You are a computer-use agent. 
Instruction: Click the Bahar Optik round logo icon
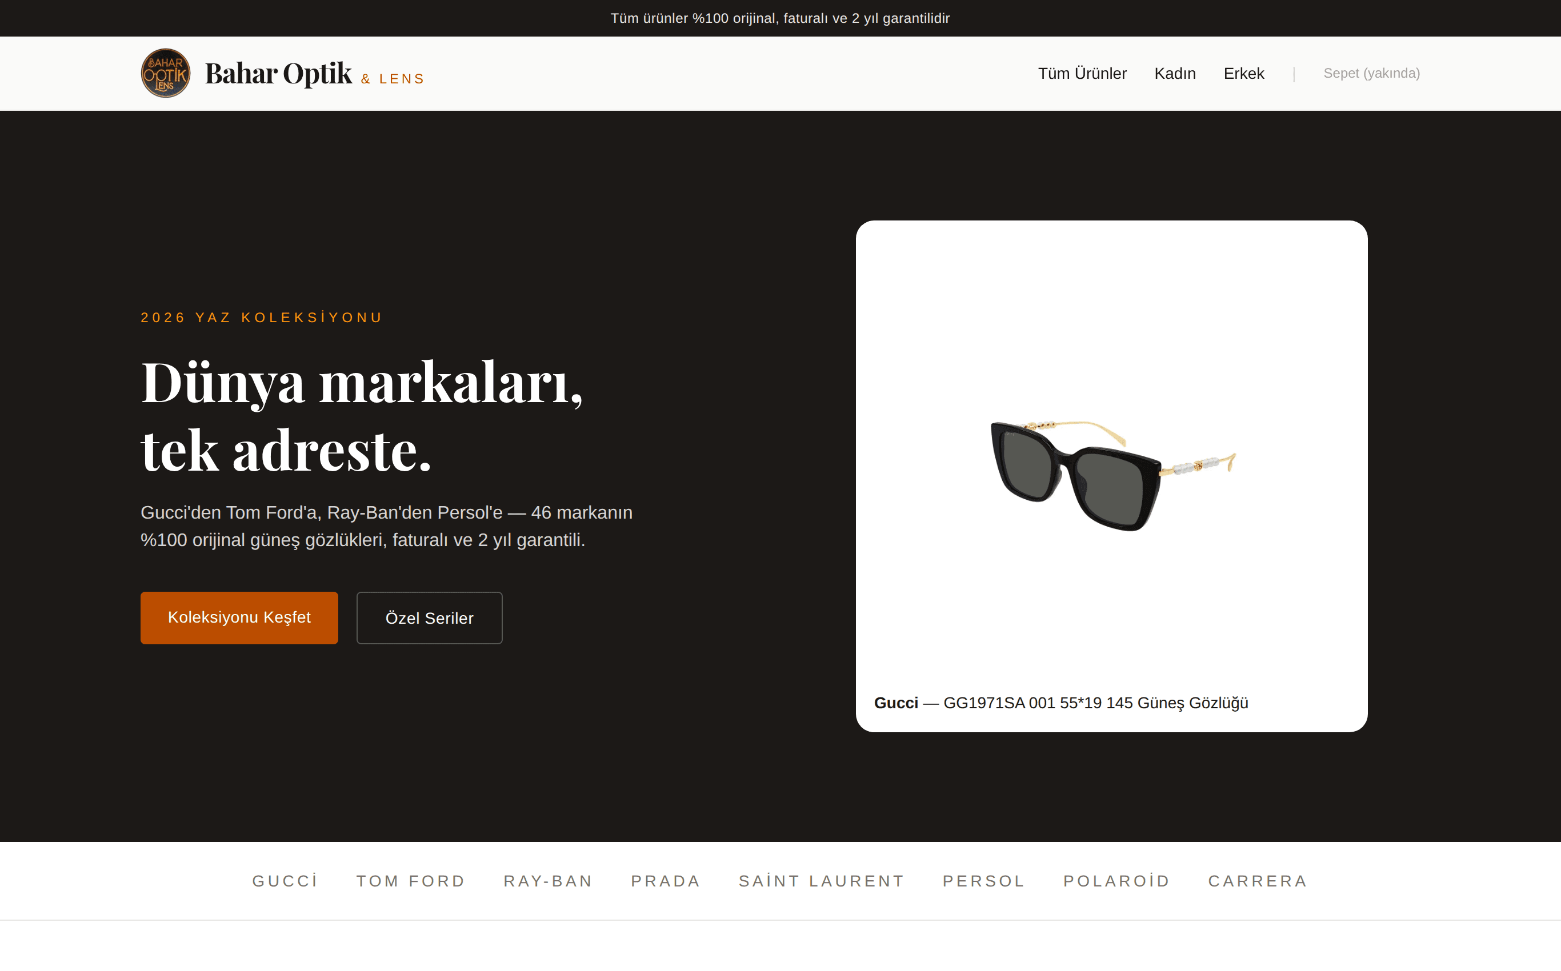click(x=166, y=73)
